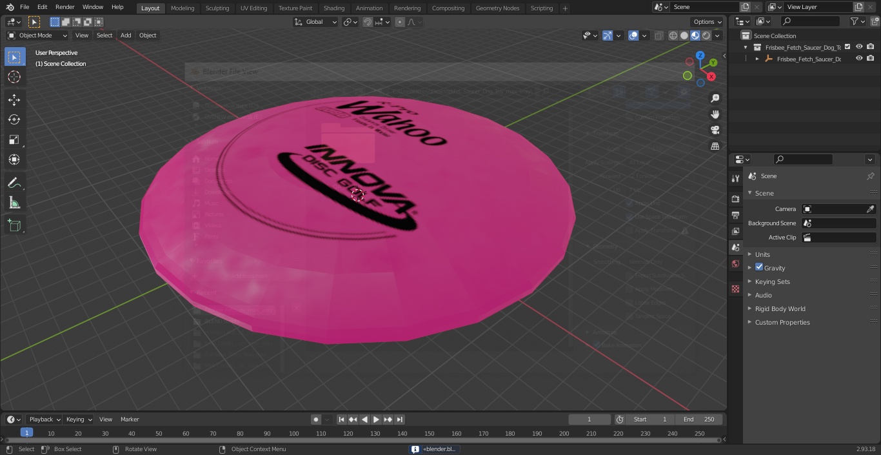Toggle viewport overlays button
This screenshot has width=881, height=455.
(633, 35)
